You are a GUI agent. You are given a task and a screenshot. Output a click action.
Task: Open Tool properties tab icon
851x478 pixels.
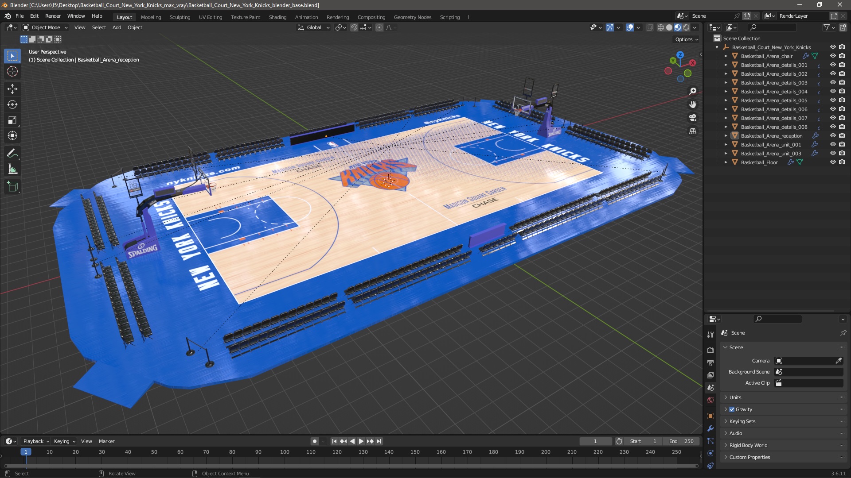710,334
